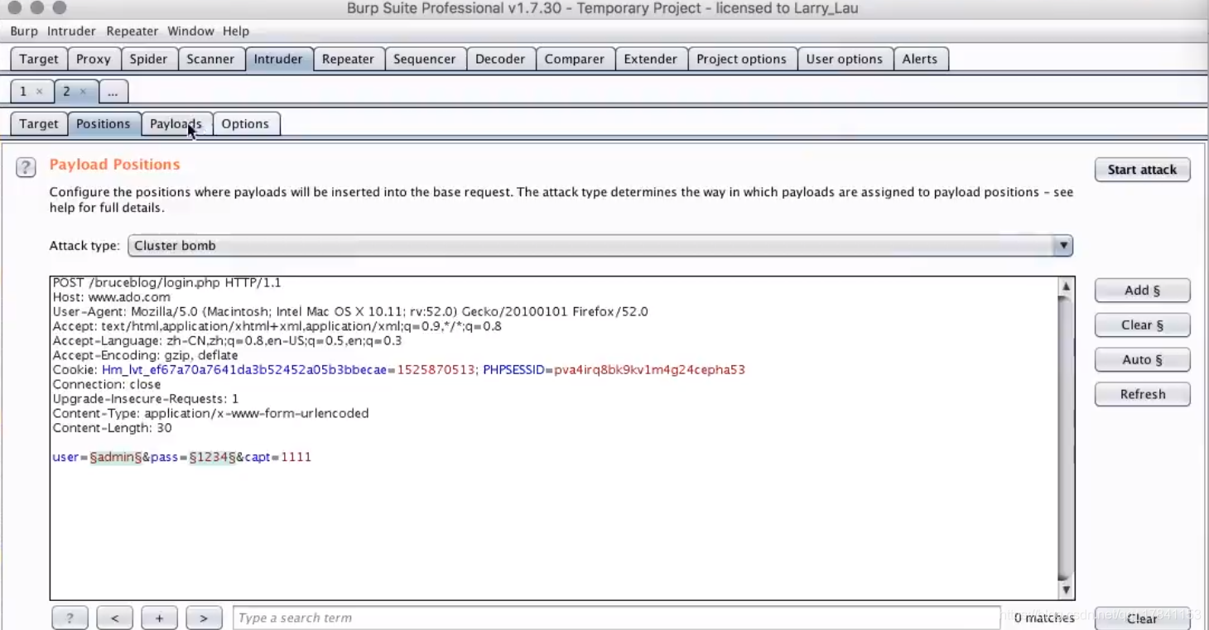Open the Burp menu
This screenshot has width=1209, height=630.
click(x=24, y=31)
